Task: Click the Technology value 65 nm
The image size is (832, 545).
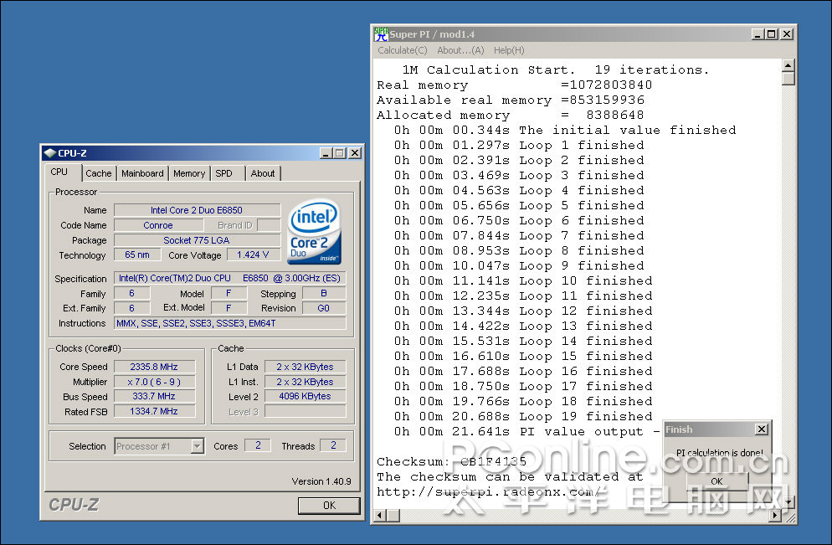Action: point(137,255)
